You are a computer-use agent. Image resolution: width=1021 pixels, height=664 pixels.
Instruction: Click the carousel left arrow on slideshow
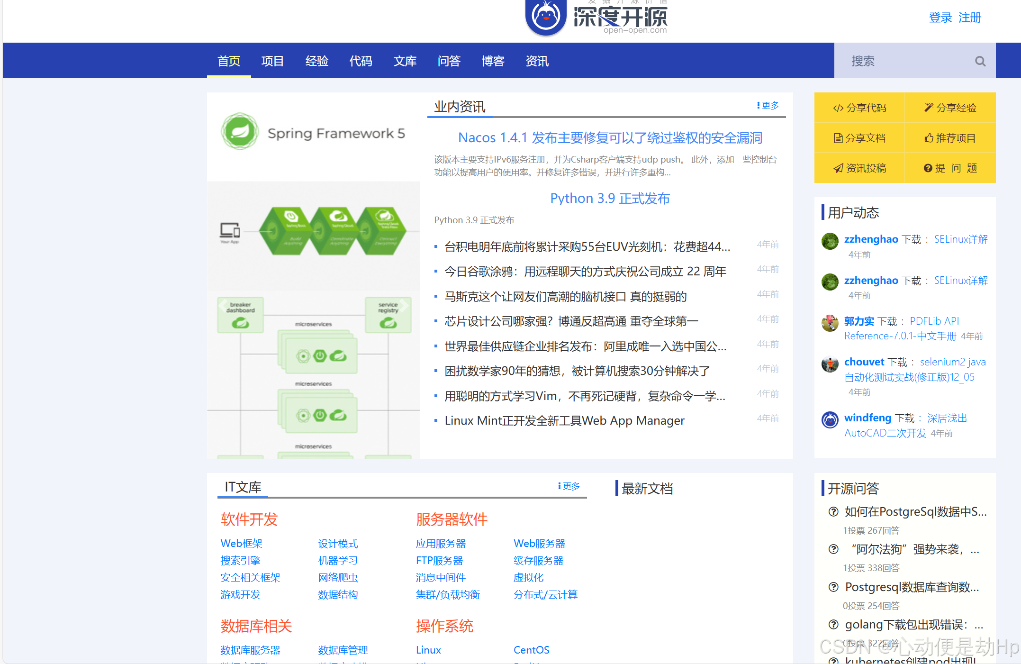click(224, 306)
